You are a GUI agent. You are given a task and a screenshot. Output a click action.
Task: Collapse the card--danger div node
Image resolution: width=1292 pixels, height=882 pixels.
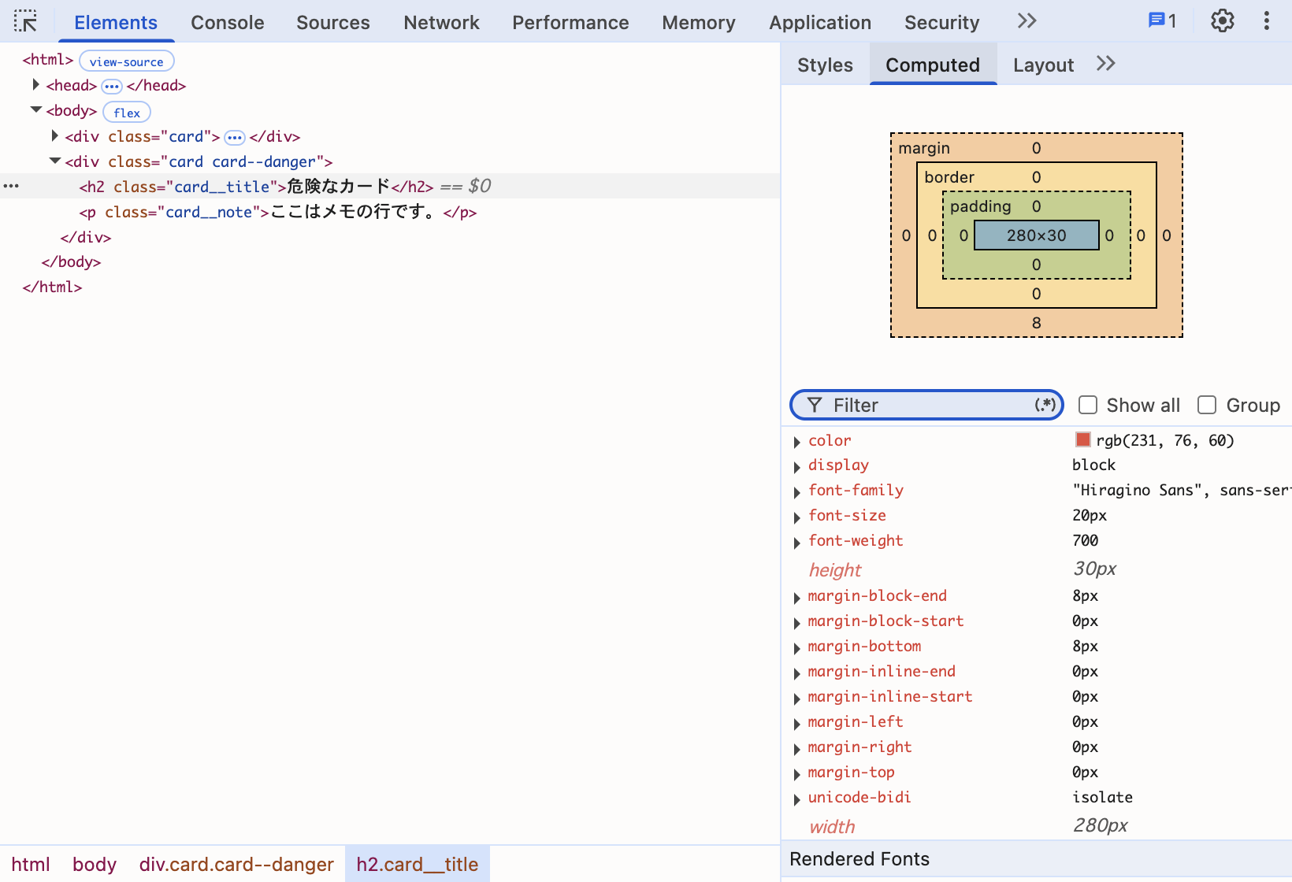click(x=55, y=161)
